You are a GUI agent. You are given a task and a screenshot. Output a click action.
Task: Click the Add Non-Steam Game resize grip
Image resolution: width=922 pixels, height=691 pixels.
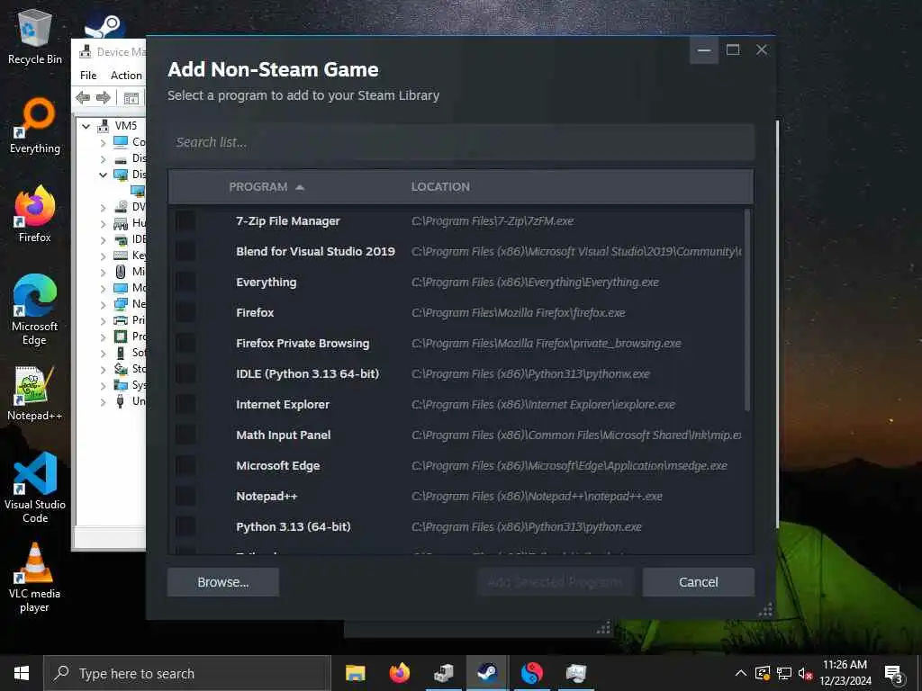765,610
